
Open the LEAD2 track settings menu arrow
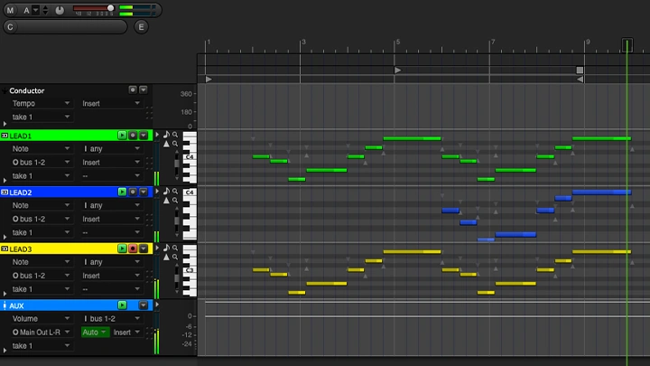pyautogui.click(x=144, y=192)
